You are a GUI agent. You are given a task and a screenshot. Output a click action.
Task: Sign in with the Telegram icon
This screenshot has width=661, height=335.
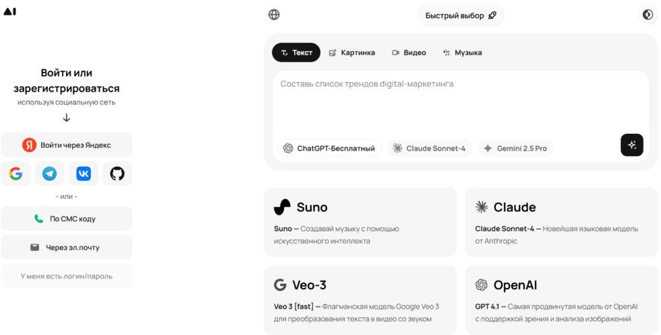[x=50, y=174]
